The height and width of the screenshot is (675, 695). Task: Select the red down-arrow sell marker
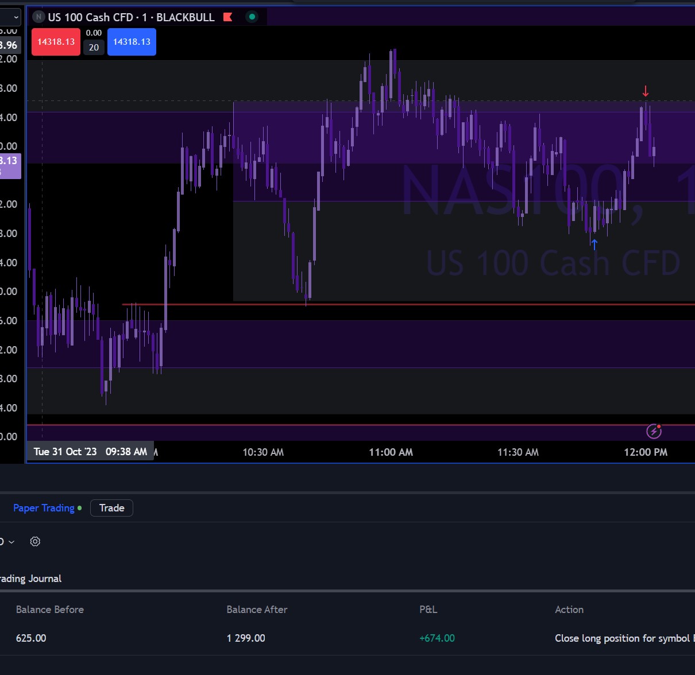646,91
